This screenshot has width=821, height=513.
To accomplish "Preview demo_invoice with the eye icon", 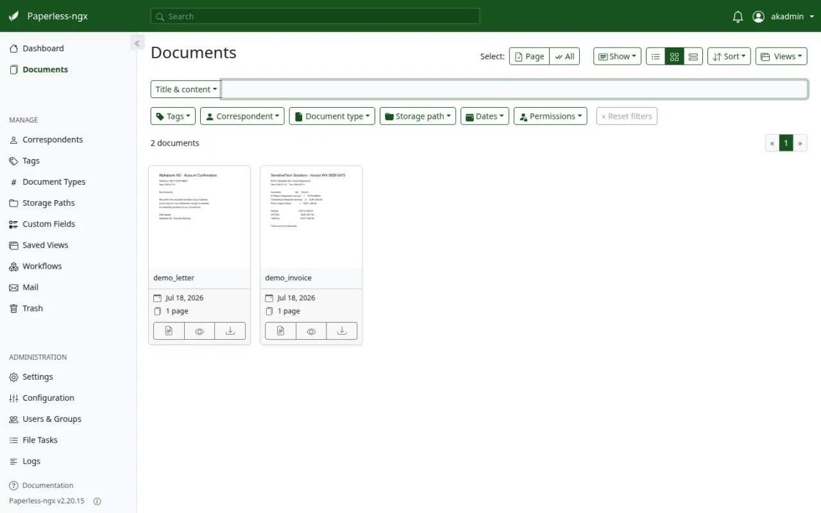I will click(311, 331).
